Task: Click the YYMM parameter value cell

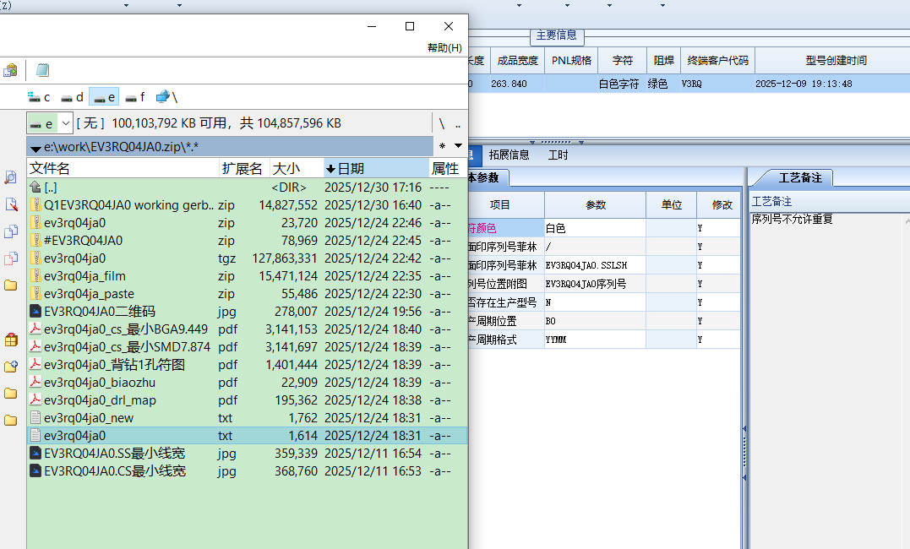Action: [x=595, y=340]
